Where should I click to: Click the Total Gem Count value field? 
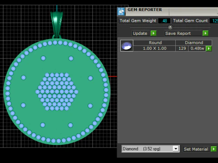coord(214,21)
